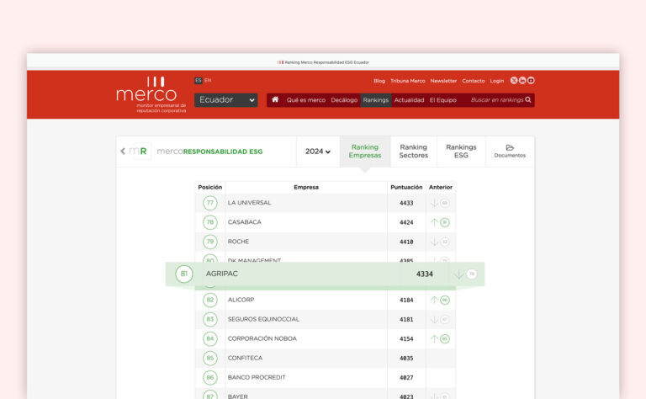The image size is (646, 399).
Task: Open the Tribuna Merco link
Action: (407, 81)
